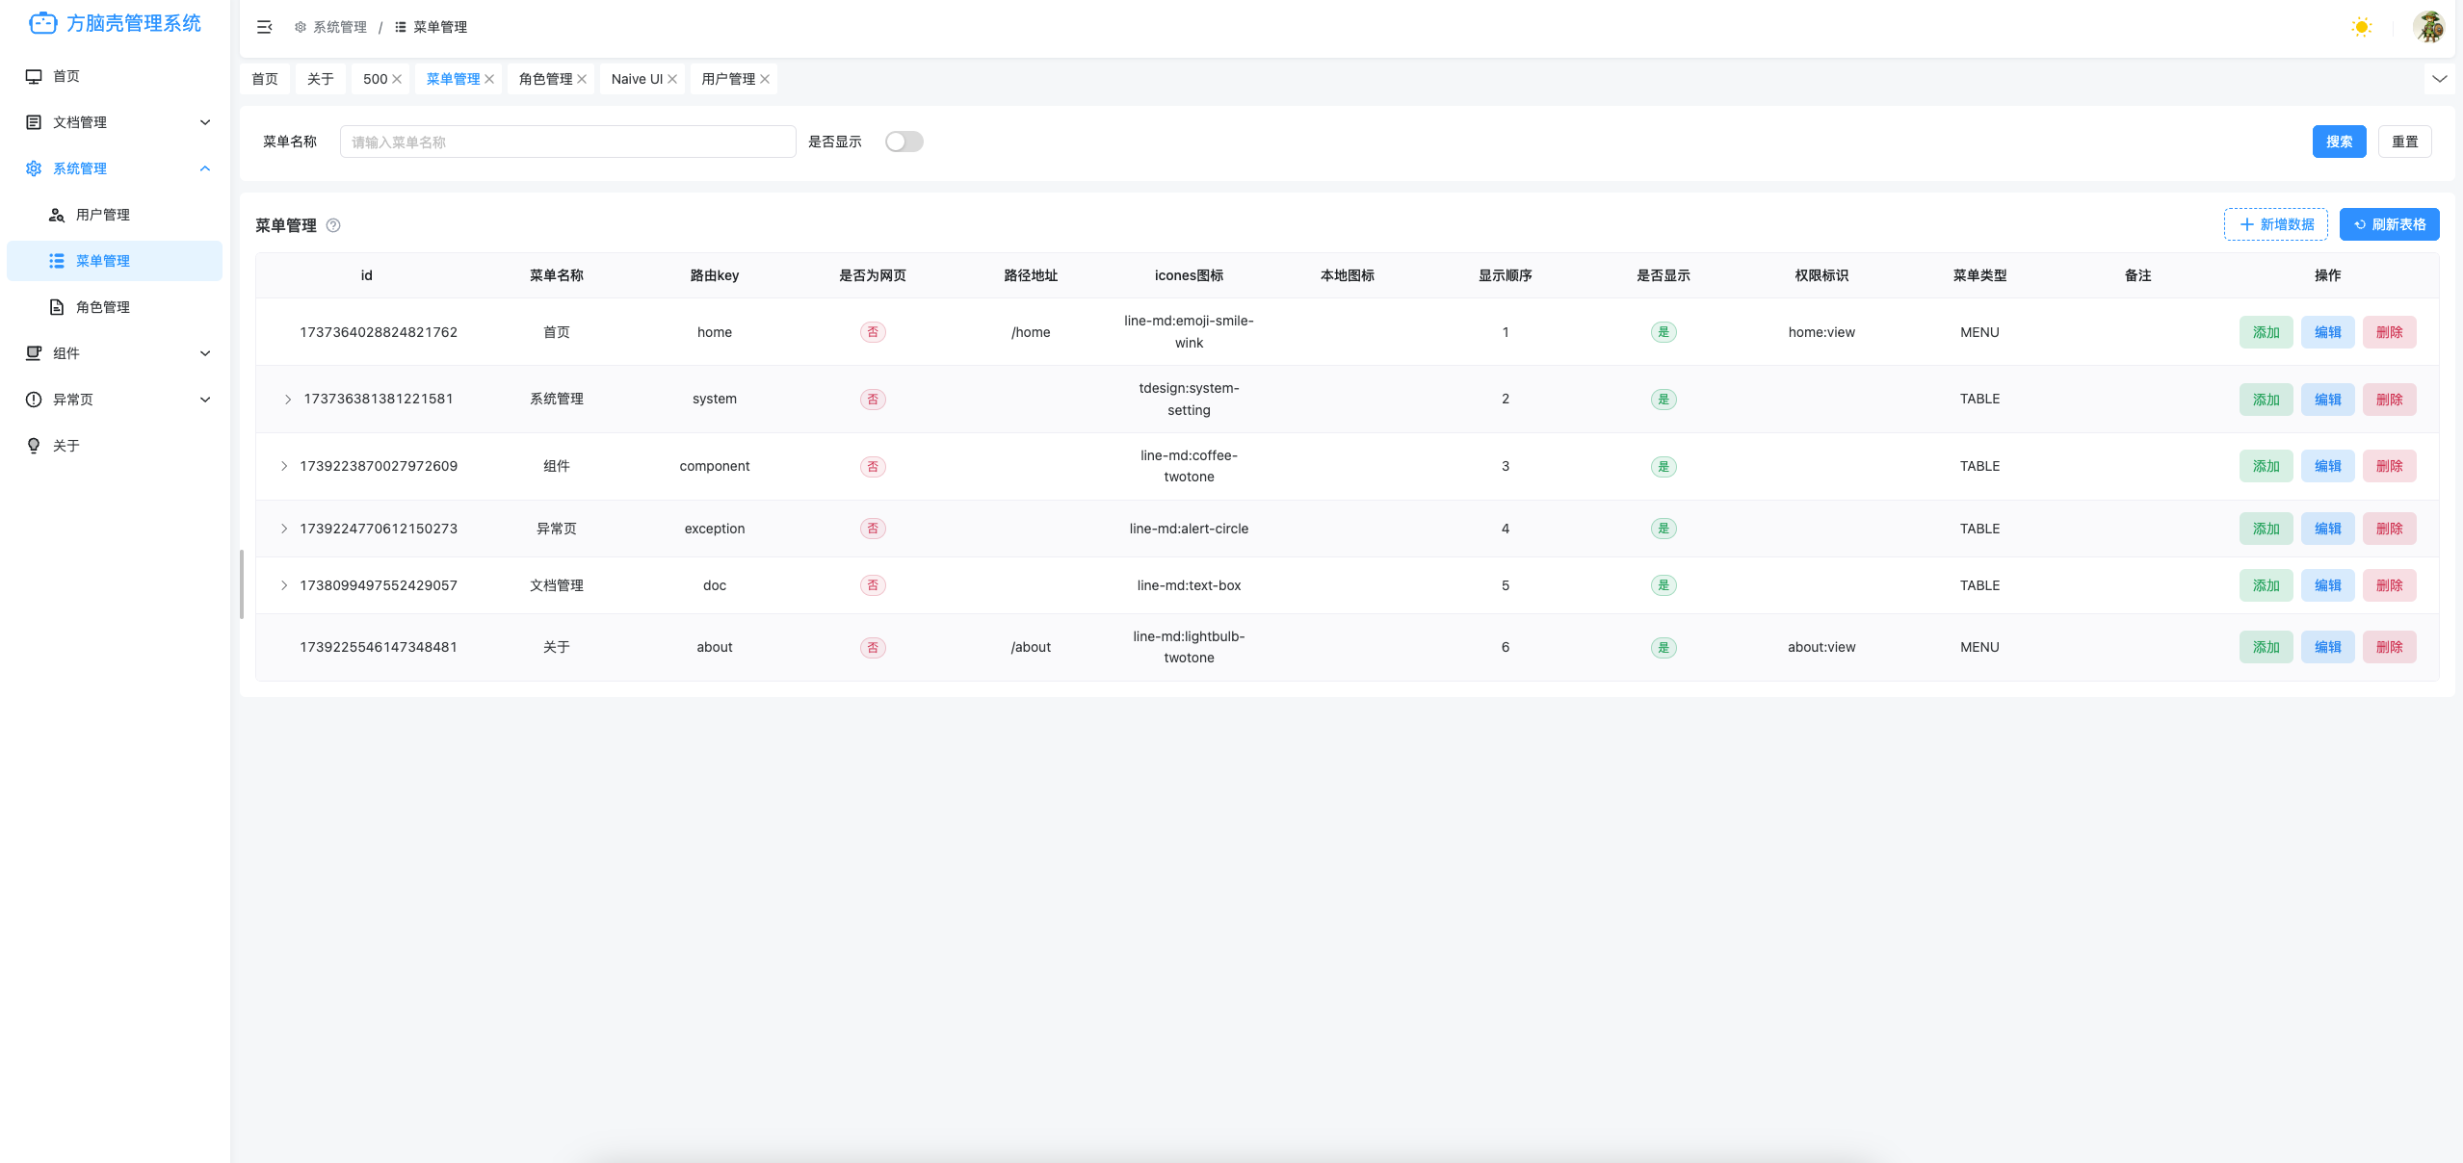Expand the 系统管理 table row
Image resolution: width=2463 pixels, height=1163 pixels.
pyautogui.click(x=287, y=400)
